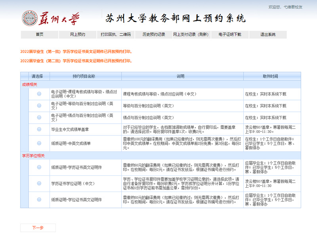317x237 pixels.
Task: Select radio for 电子证明-绩点与百分制对应说明（英文）
Action: point(39,118)
